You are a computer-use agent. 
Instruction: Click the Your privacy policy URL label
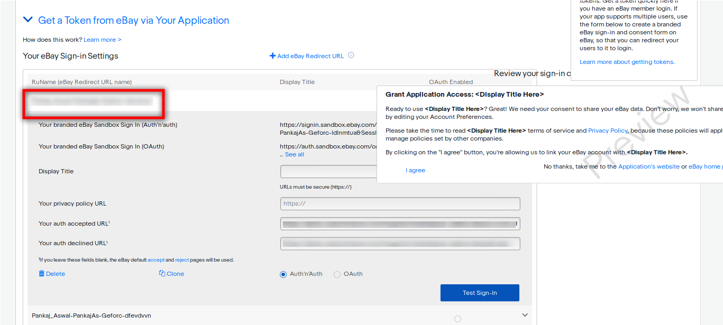tap(72, 203)
